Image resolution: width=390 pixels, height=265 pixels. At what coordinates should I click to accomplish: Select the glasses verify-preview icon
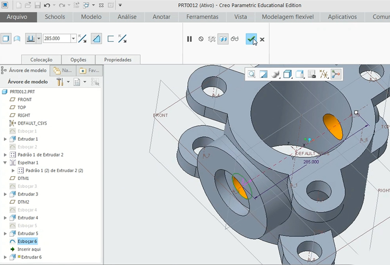click(235, 39)
